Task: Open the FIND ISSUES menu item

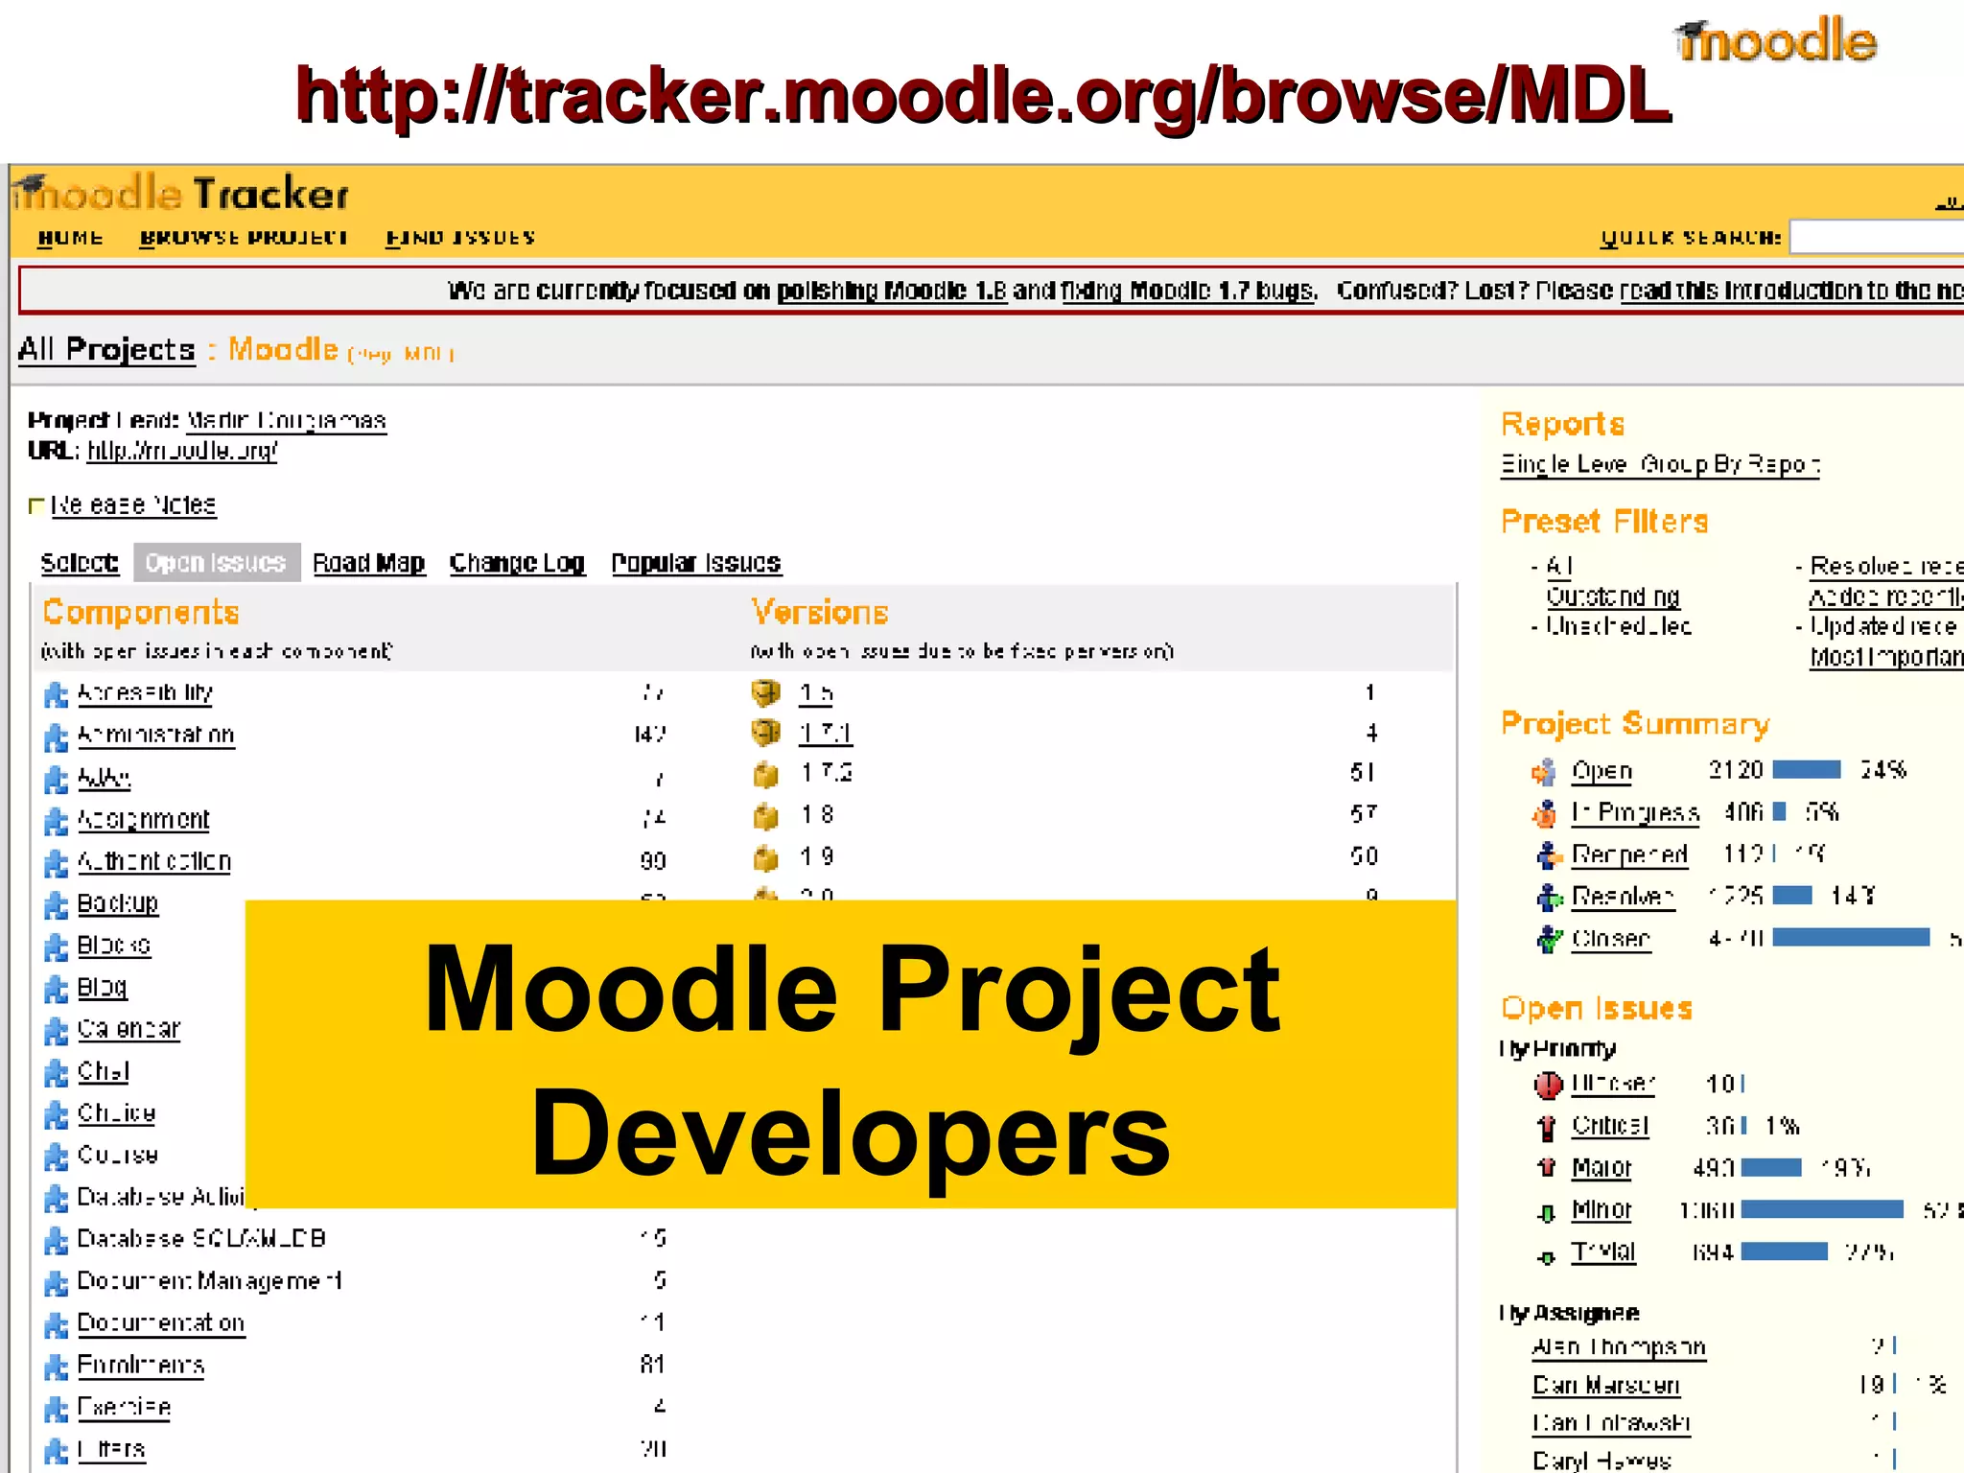Action: coord(460,238)
